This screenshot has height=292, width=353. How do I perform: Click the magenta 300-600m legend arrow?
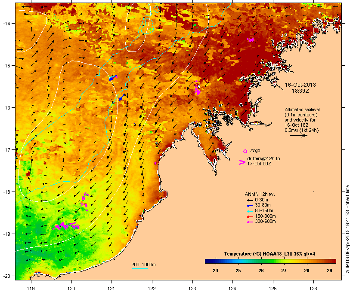250,222
